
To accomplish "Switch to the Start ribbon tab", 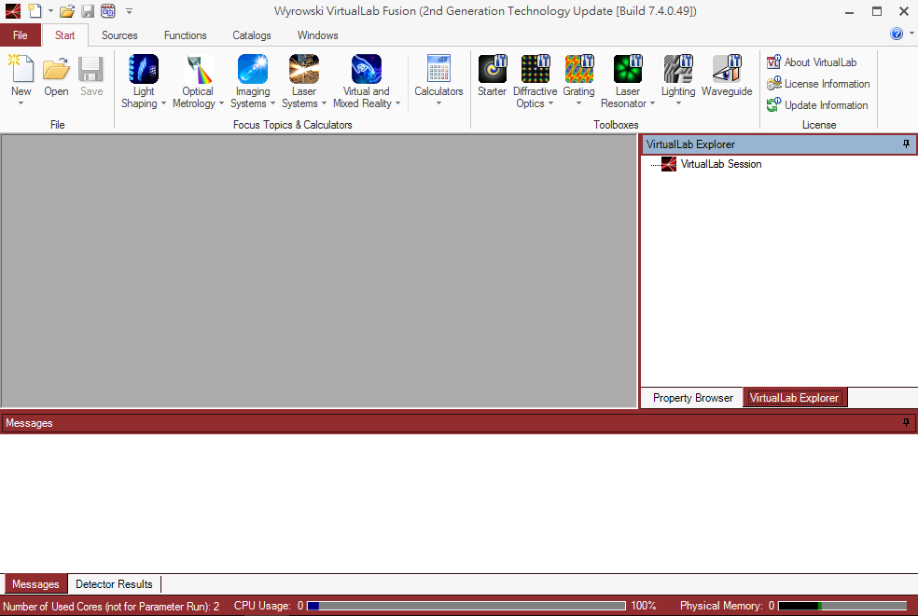I will (65, 35).
